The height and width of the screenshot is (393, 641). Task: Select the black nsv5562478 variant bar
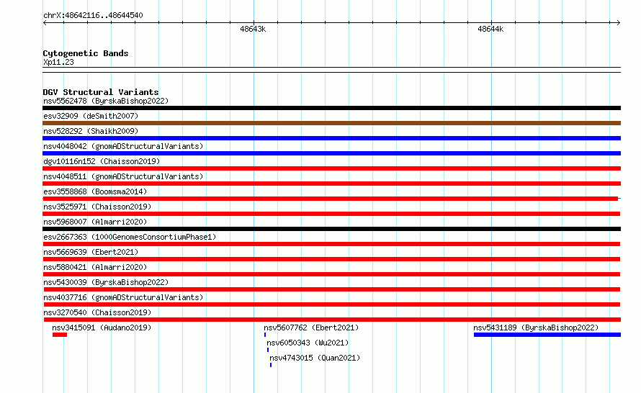pyautogui.click(x=331, y=108)
